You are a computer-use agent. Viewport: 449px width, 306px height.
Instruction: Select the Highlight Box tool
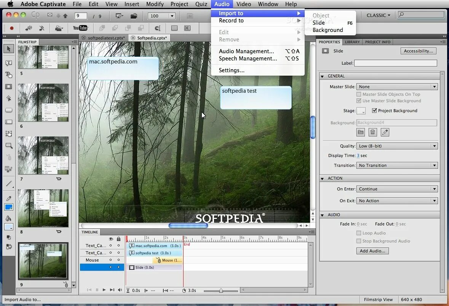[9, 87]
